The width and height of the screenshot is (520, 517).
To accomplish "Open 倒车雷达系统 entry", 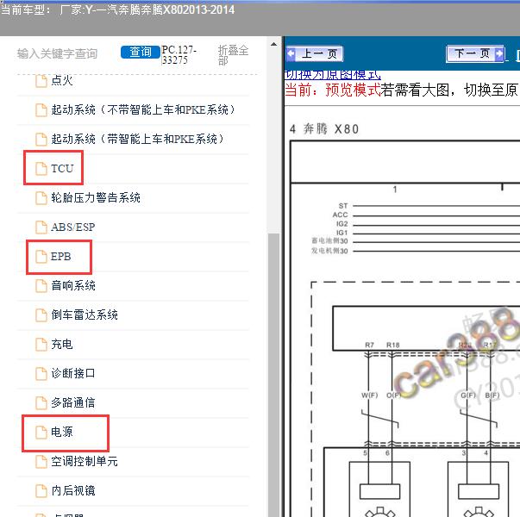I will pos(85,315).
